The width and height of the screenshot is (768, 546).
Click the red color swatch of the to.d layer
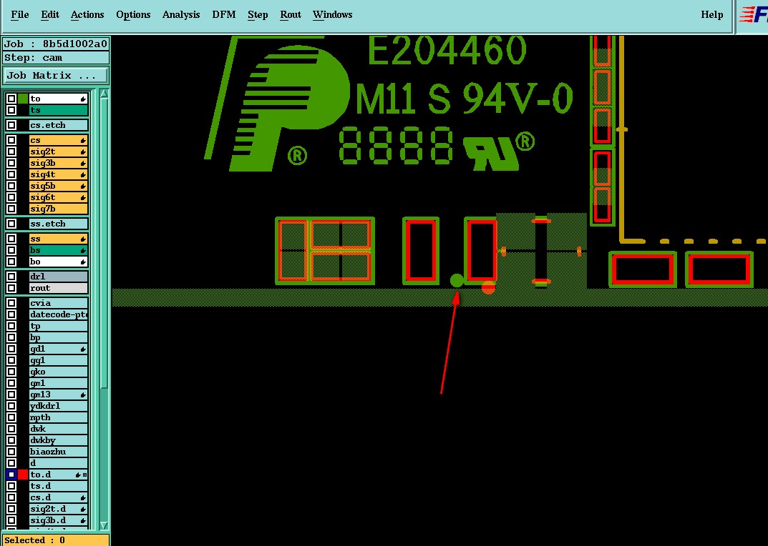tap(22, 475)
